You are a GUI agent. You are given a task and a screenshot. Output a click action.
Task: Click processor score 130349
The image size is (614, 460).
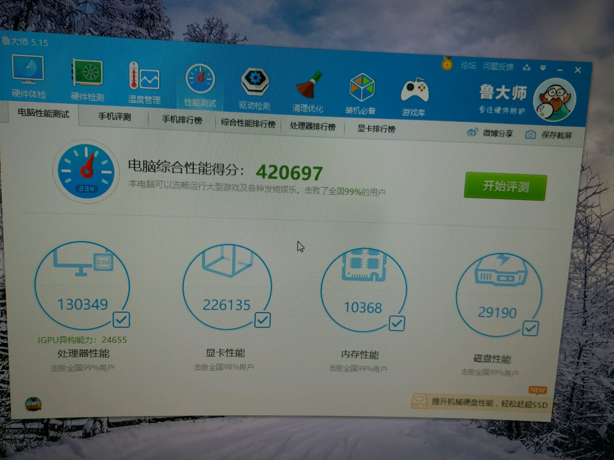(x=83, y=304)
